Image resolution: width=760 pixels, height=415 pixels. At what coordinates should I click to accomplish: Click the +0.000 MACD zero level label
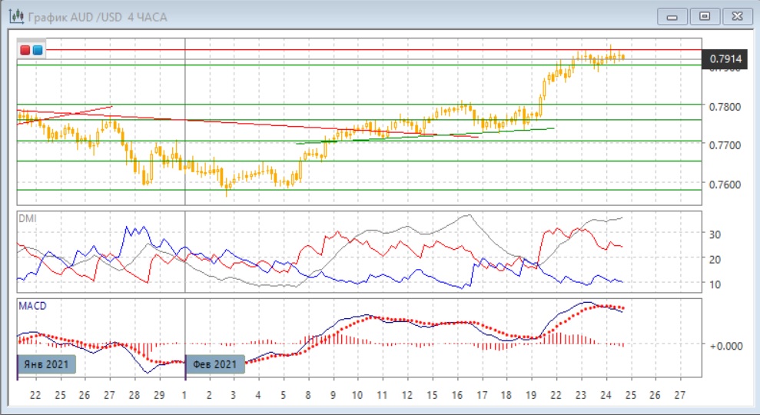pos(725,346)
